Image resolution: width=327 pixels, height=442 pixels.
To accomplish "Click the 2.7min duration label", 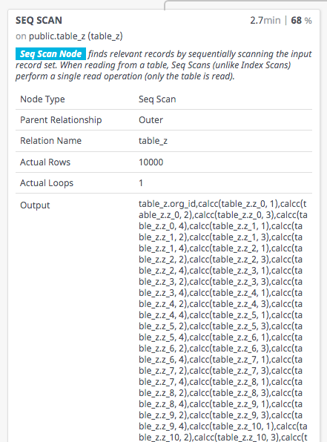I will (x=265, y=21).
